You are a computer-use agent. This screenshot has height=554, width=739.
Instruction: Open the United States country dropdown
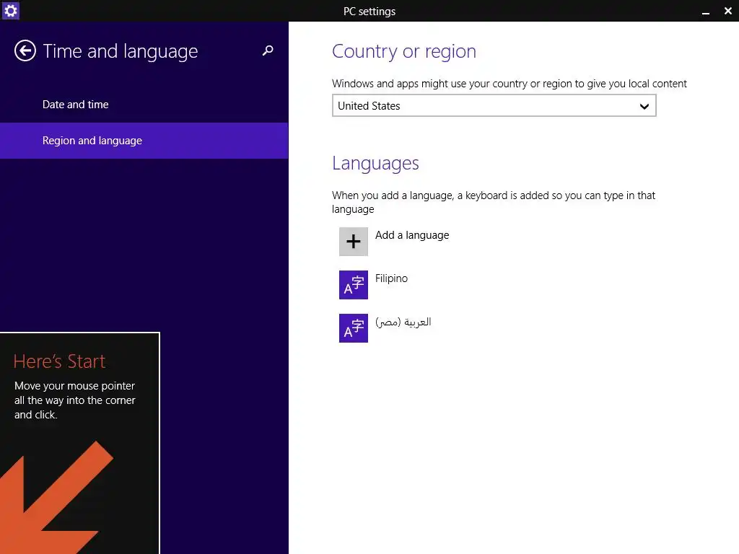click(494, 105)
